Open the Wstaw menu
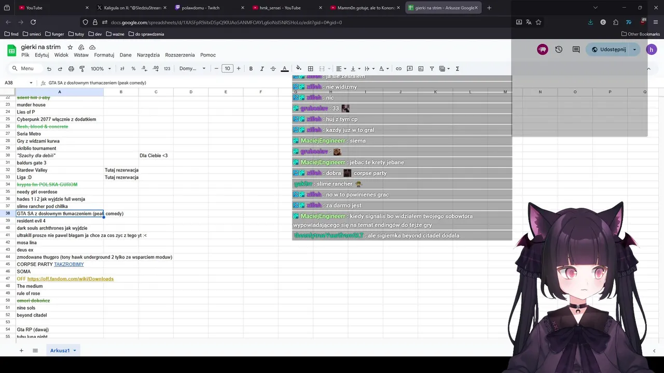 pos(81,55)
